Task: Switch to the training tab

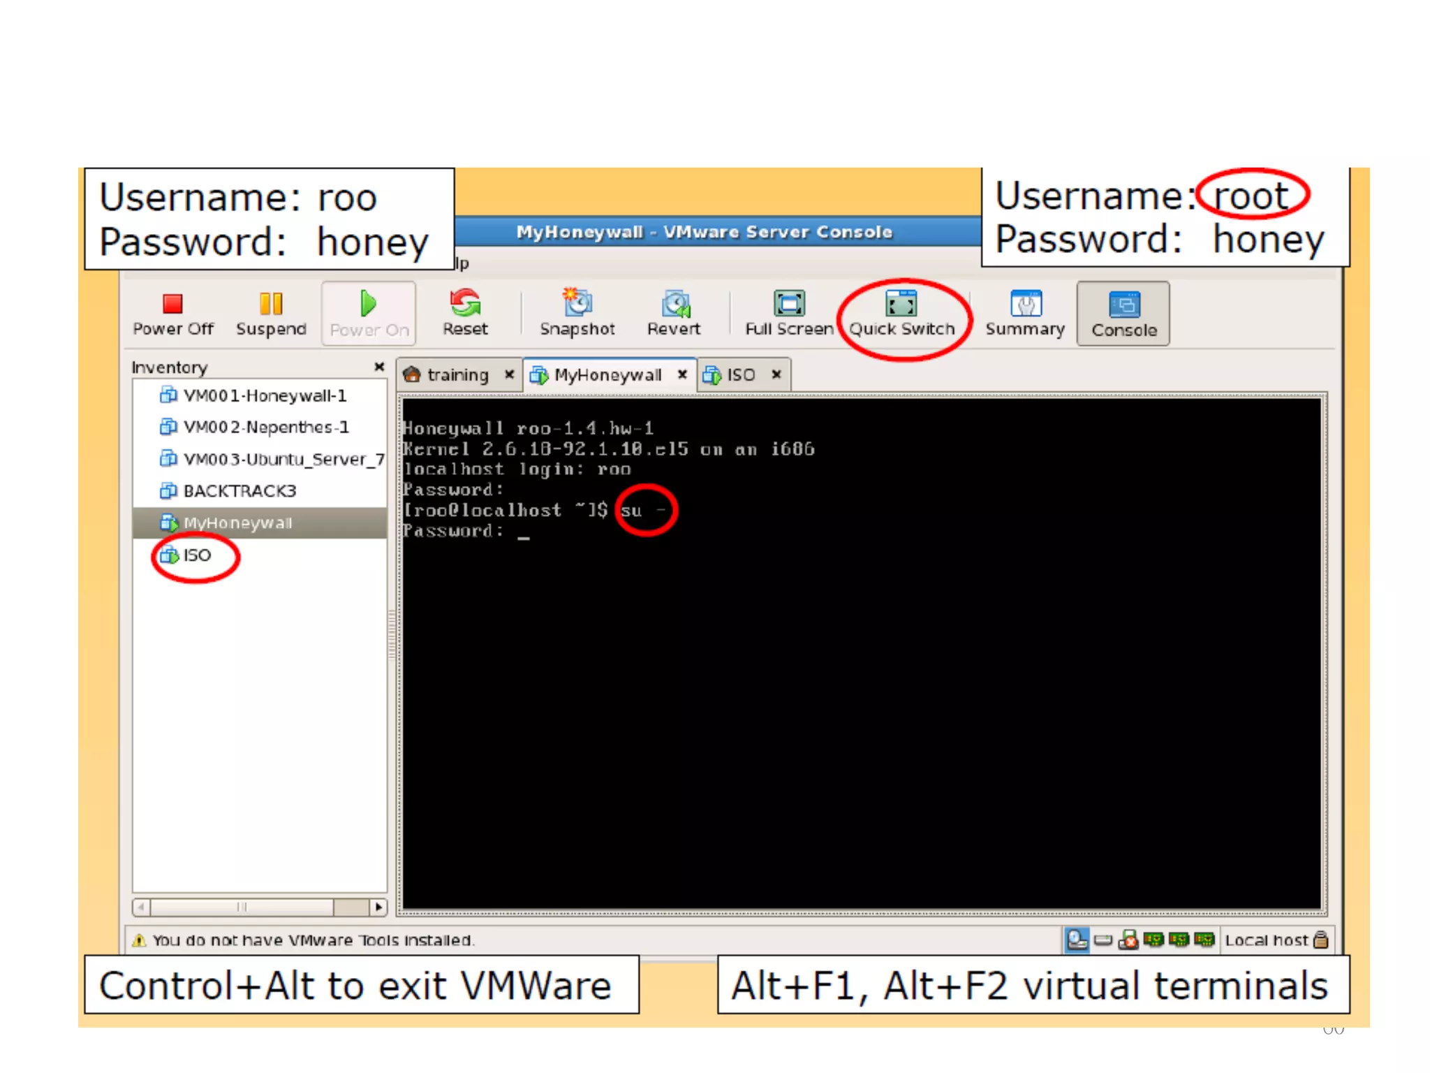Action: point(457,375)
